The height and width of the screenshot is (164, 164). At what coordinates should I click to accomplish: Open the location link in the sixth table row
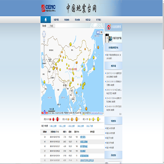point(87,160)
